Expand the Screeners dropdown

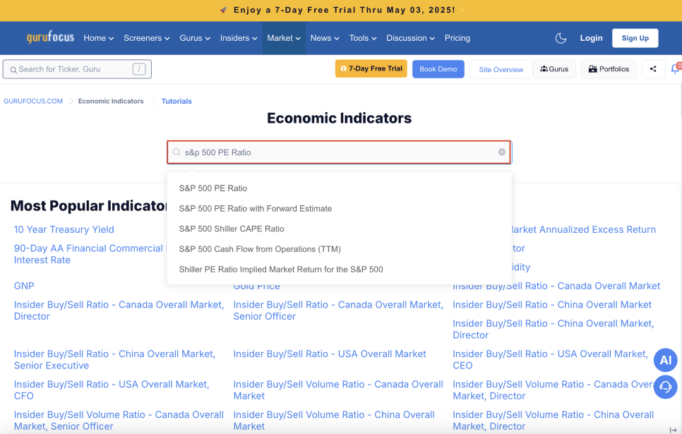147,38
